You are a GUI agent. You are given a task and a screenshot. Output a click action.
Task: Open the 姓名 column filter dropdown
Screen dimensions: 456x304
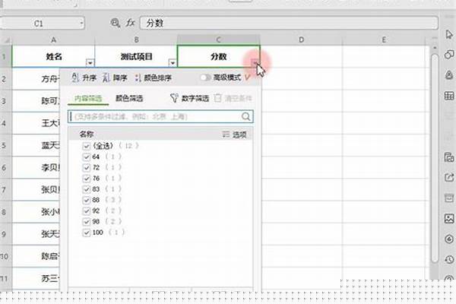pyautogui.click(x=90, y=63)
